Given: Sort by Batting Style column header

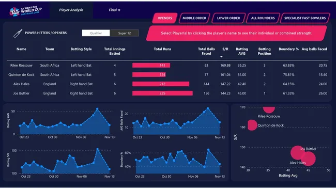Looking at the screenshot, I should pos(81,49).
